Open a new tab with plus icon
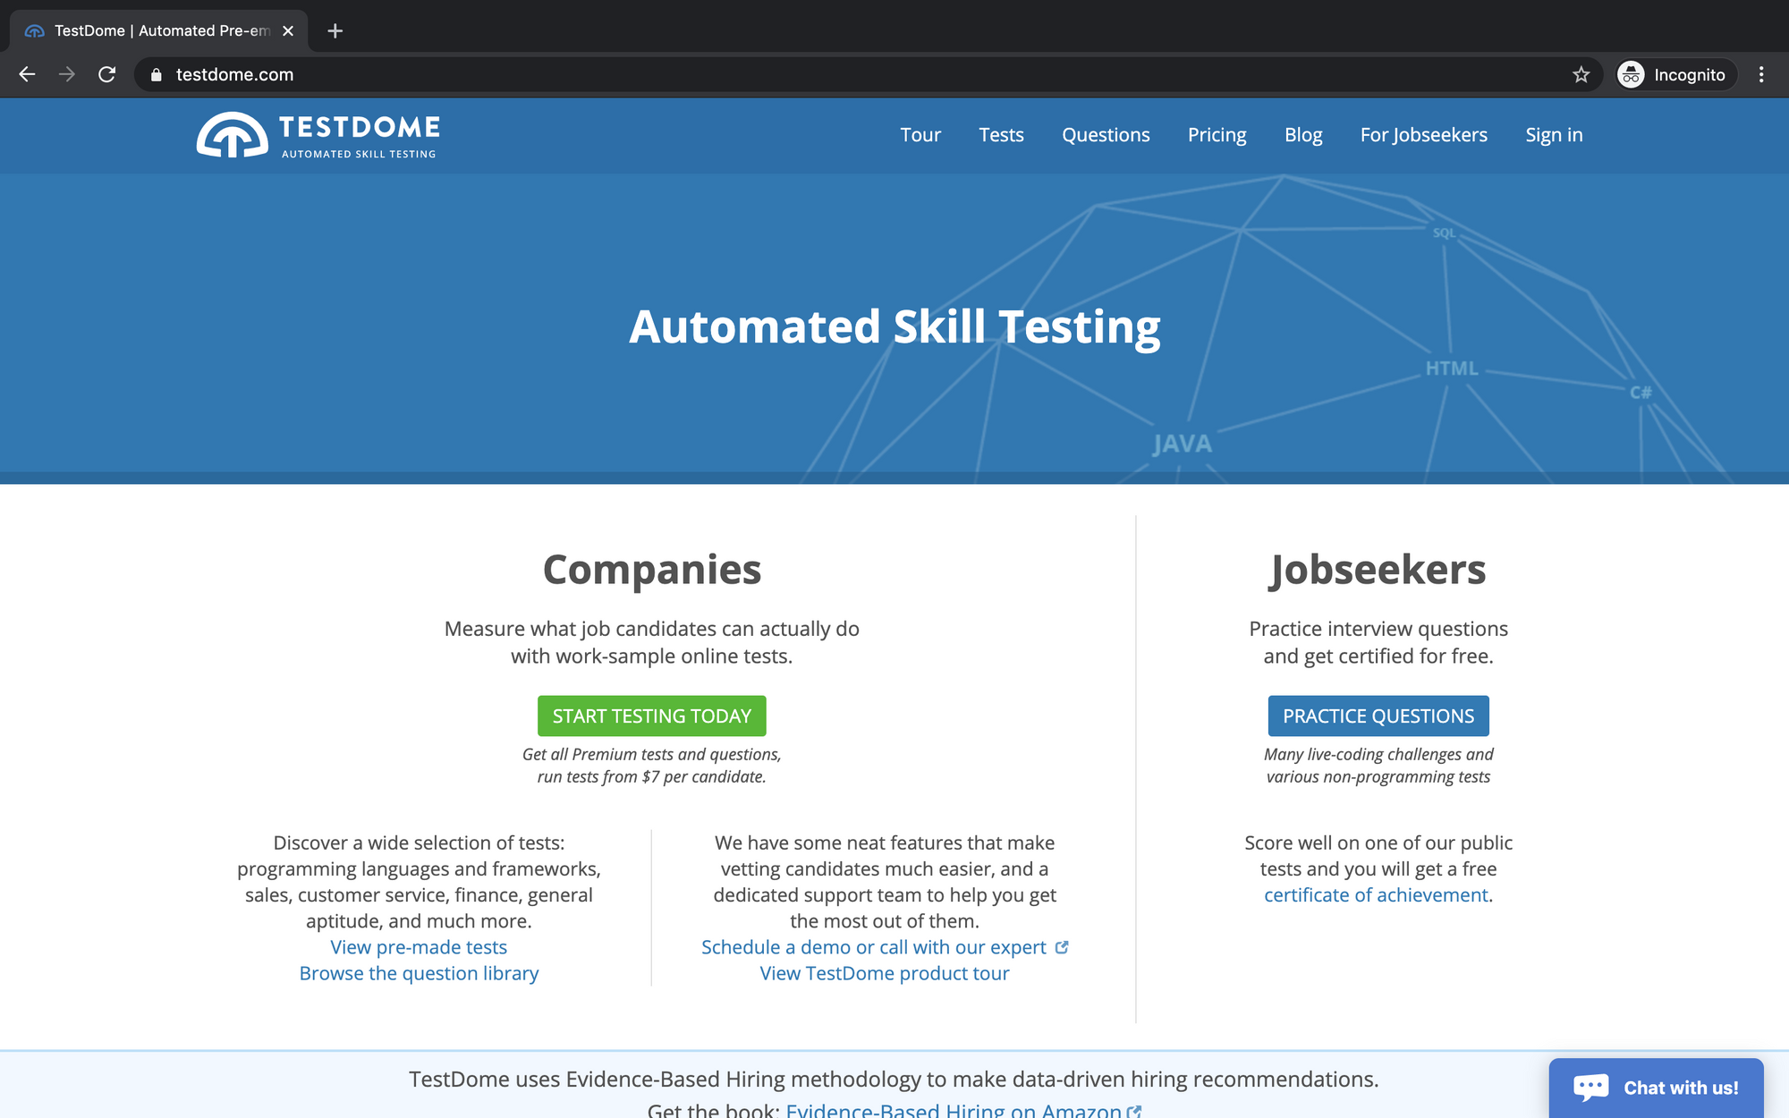1789x1118 pixels. pyautogui.click(x=335, y=31)
